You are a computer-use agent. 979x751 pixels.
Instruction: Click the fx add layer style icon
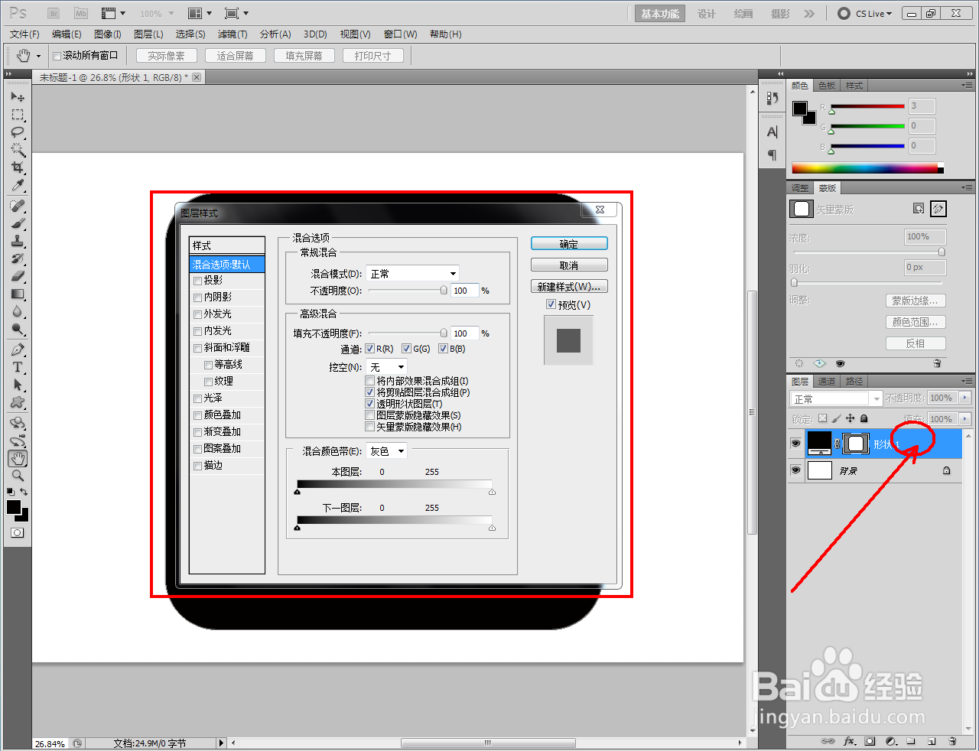849,741
